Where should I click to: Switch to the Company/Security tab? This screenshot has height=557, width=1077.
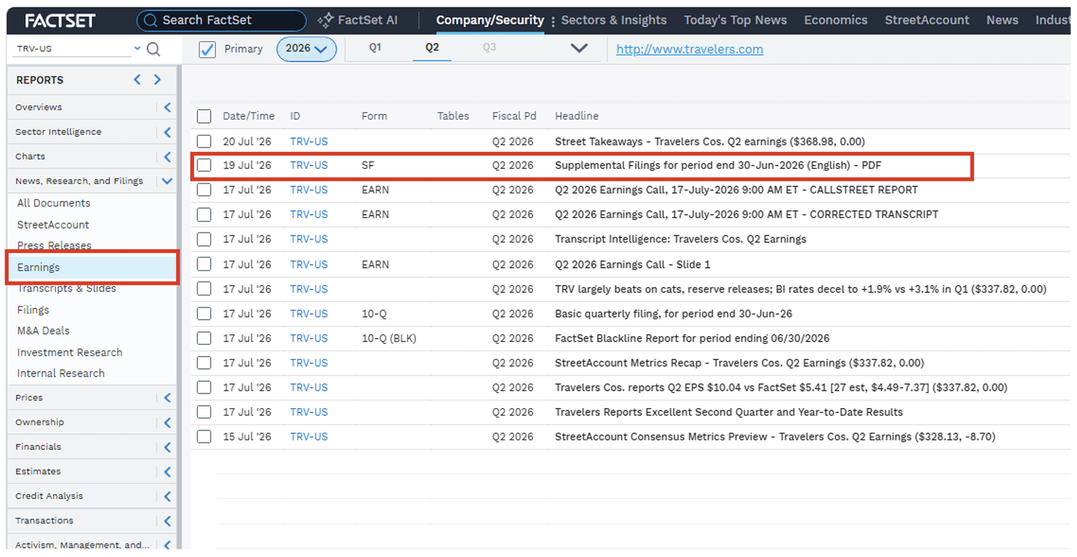tap(490, 21)
